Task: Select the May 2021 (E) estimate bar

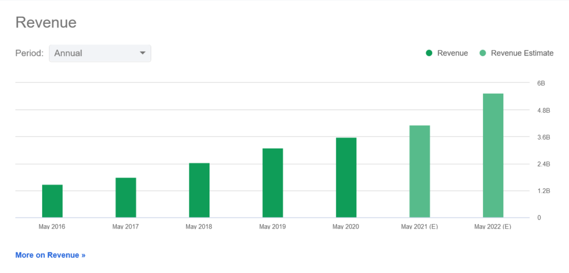Action: click(420, 171)
